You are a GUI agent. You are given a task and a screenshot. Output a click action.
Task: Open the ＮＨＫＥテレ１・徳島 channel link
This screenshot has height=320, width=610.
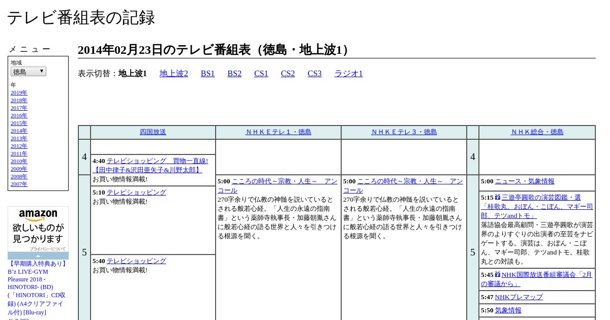[279, 132]
